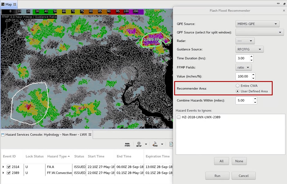Increase the Time Duration value
Viewport: 287px width, 184px height.
coord(251,56)
